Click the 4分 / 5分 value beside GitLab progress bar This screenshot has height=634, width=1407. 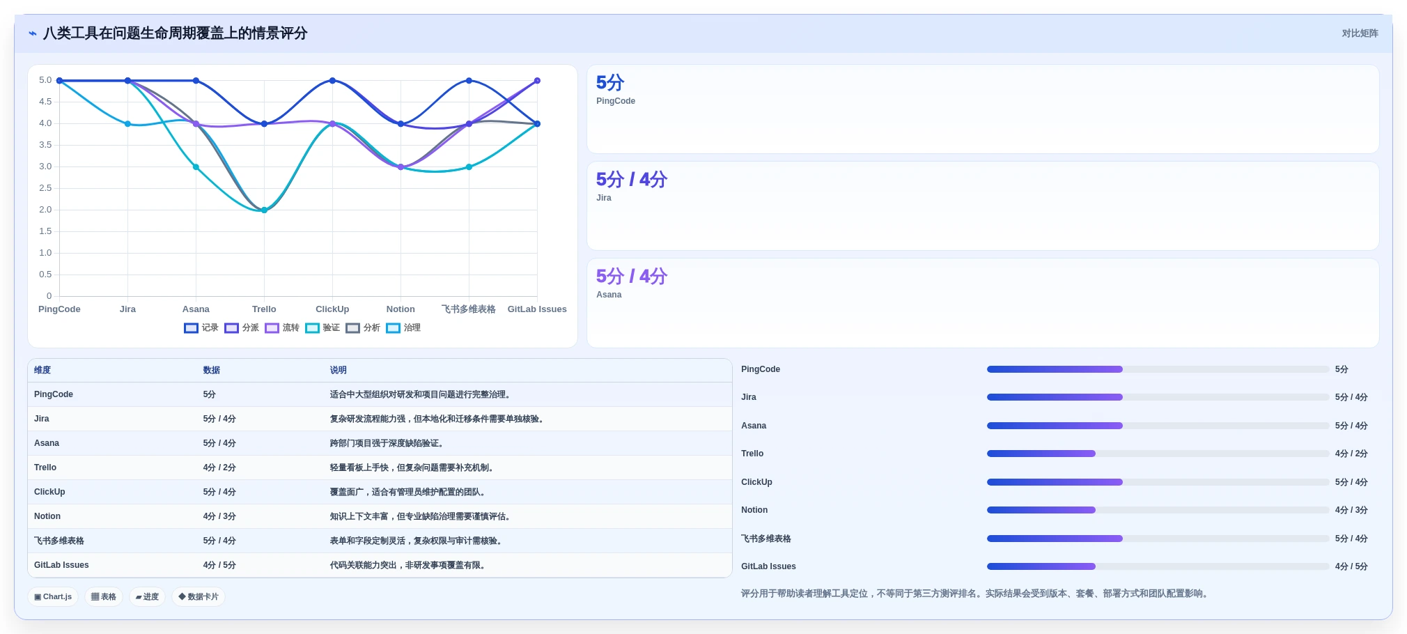click(1351, 566)
